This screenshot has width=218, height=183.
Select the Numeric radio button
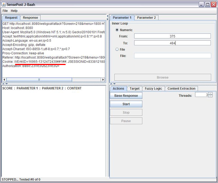(x=117, y=30)
